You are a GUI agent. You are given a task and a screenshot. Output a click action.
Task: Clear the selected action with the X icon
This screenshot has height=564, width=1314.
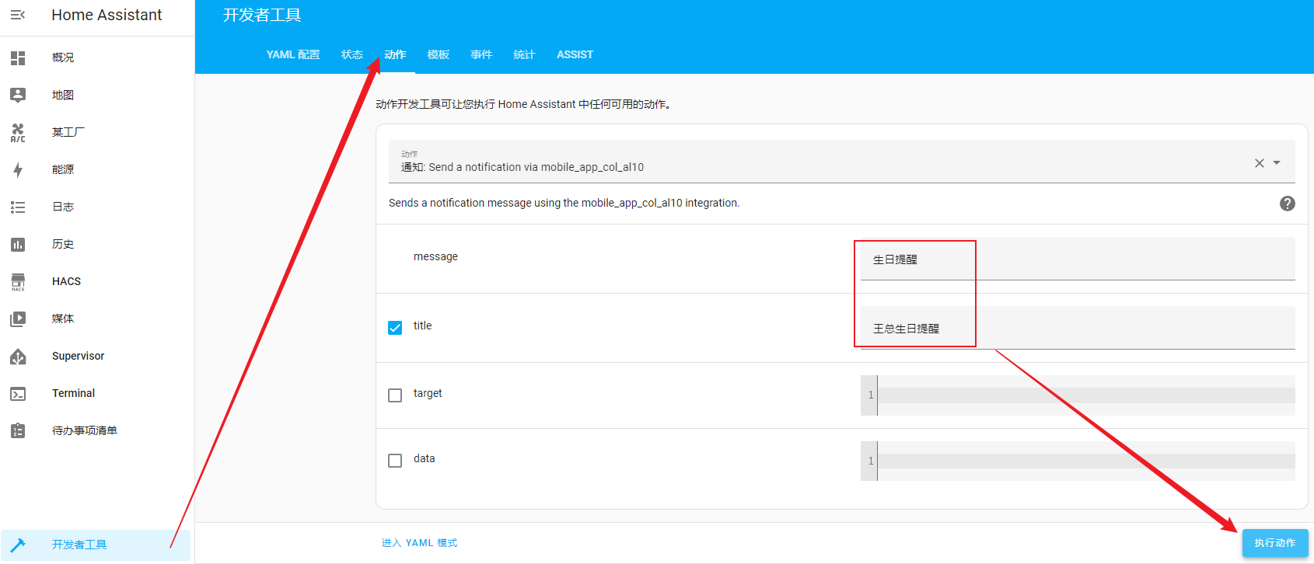coord(1260,163)
